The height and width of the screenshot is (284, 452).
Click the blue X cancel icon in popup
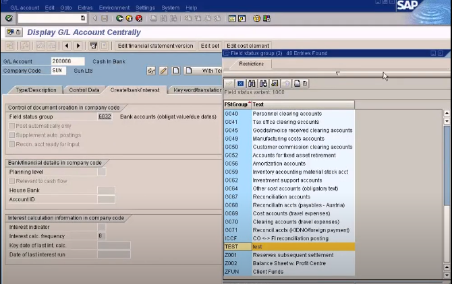tap(240, 83)
